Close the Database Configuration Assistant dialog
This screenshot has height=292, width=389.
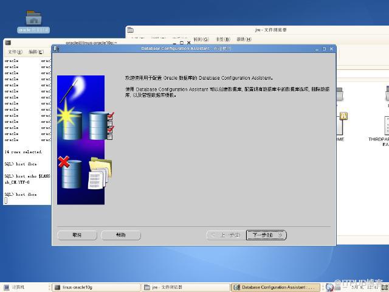(331, 49)
